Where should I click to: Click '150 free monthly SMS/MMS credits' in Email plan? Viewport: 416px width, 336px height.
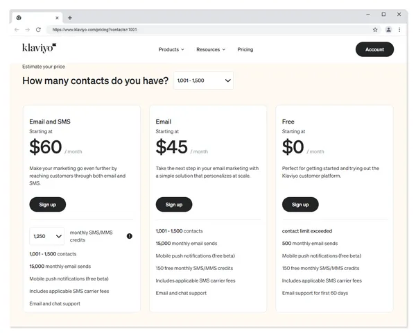coord(194,268)
